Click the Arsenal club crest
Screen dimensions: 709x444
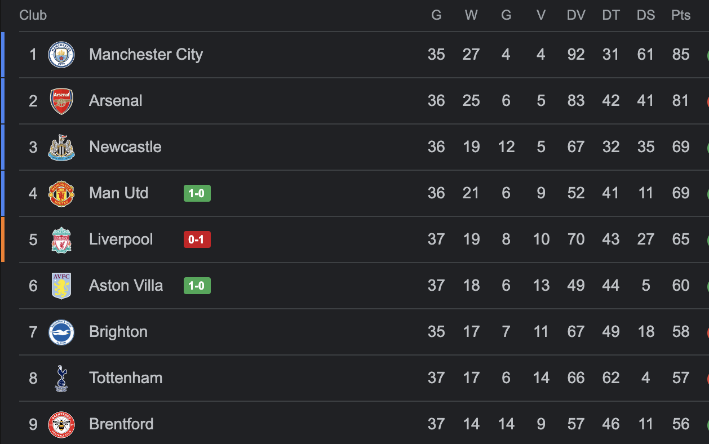(x=61, y=101)
